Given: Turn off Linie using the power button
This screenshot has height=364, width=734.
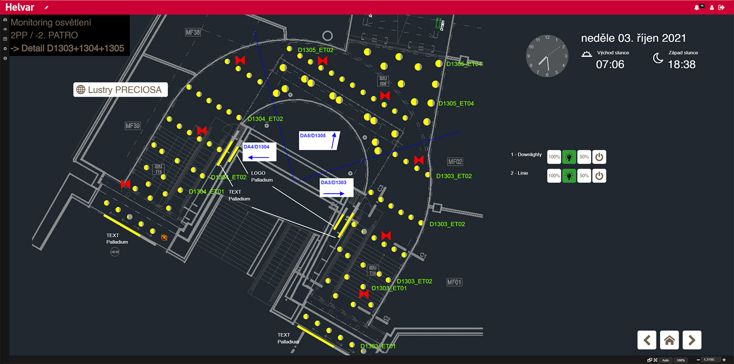Looking at the screenshot, I should (x=599, y=176).
